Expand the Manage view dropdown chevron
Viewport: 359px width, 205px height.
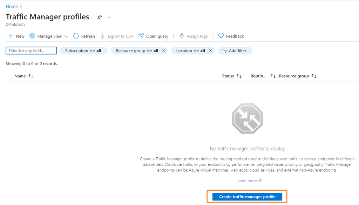pyautogui.click(x=66, y=36)
